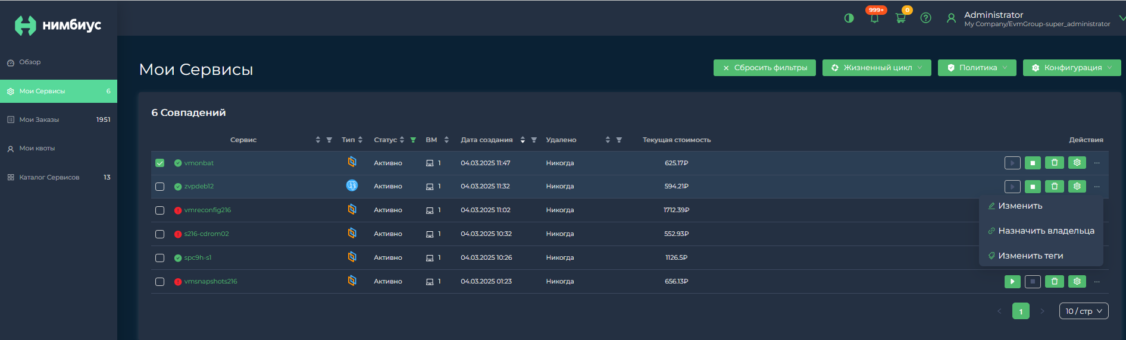The image size is (1126, 340).
Task: Click the Administrator user avatar icon
Action: (x=951, y=18)
